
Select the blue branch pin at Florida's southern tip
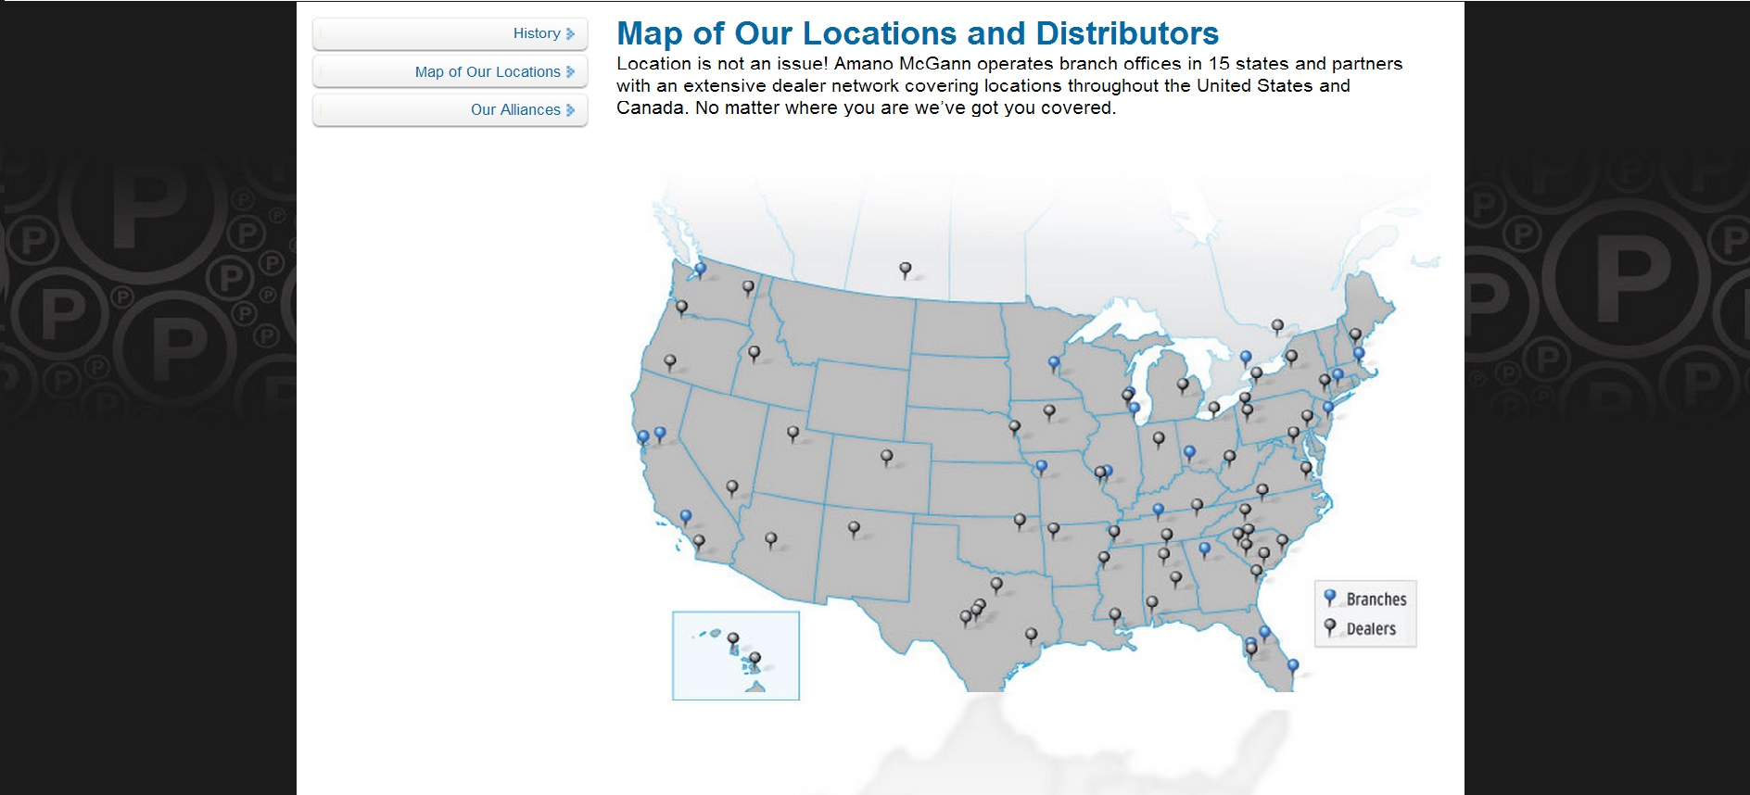[1293, 664]
